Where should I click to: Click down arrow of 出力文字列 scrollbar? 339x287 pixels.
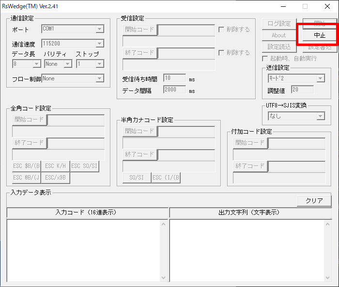click(327, 277)
